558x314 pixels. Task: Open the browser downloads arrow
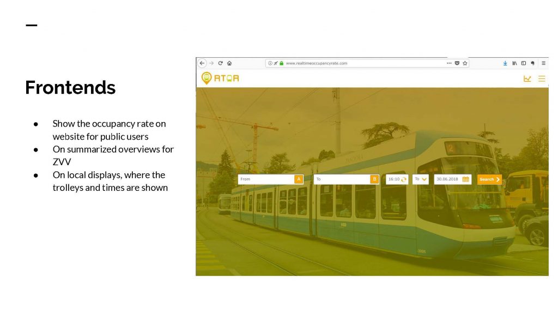pos(505,63)
